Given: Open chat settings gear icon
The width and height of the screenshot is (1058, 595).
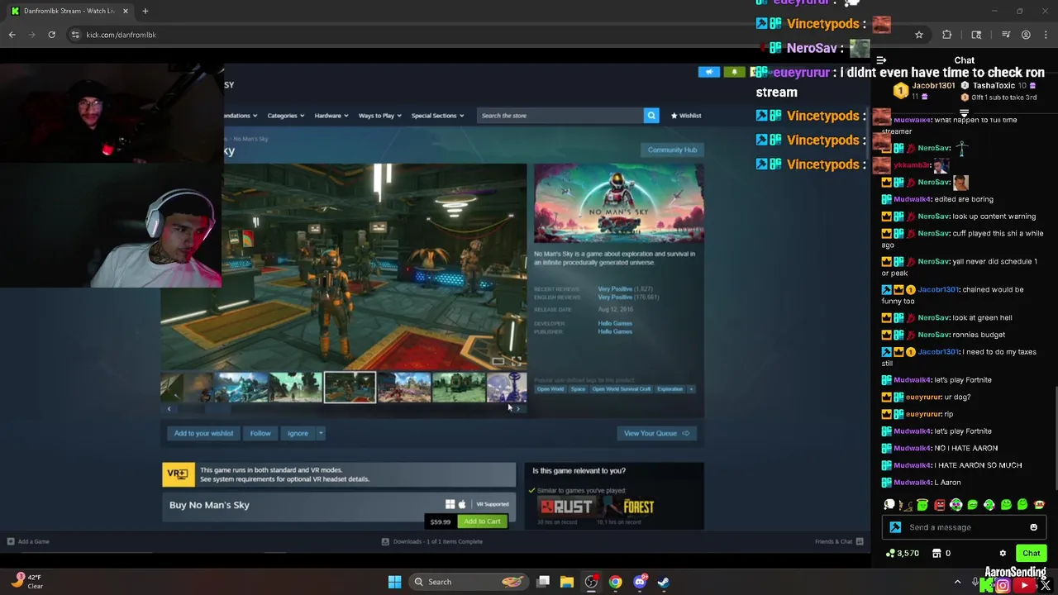Looking at the screenshot, I should (1003, 553).
